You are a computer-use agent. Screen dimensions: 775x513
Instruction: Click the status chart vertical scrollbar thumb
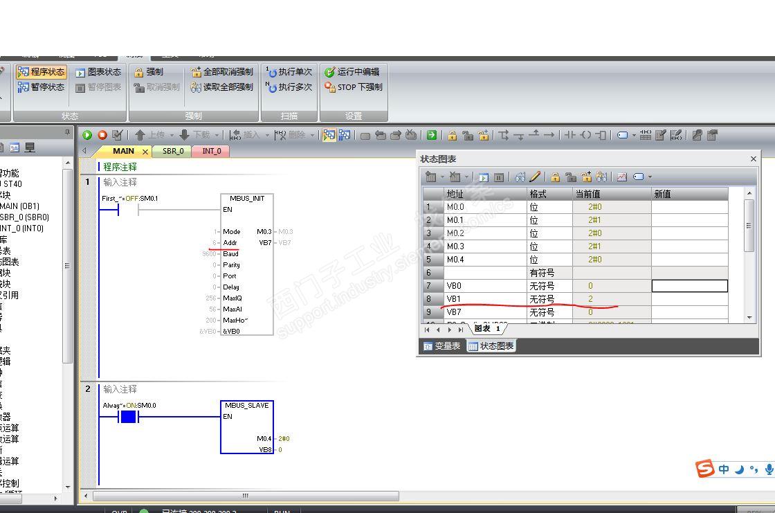click(749, 226)
